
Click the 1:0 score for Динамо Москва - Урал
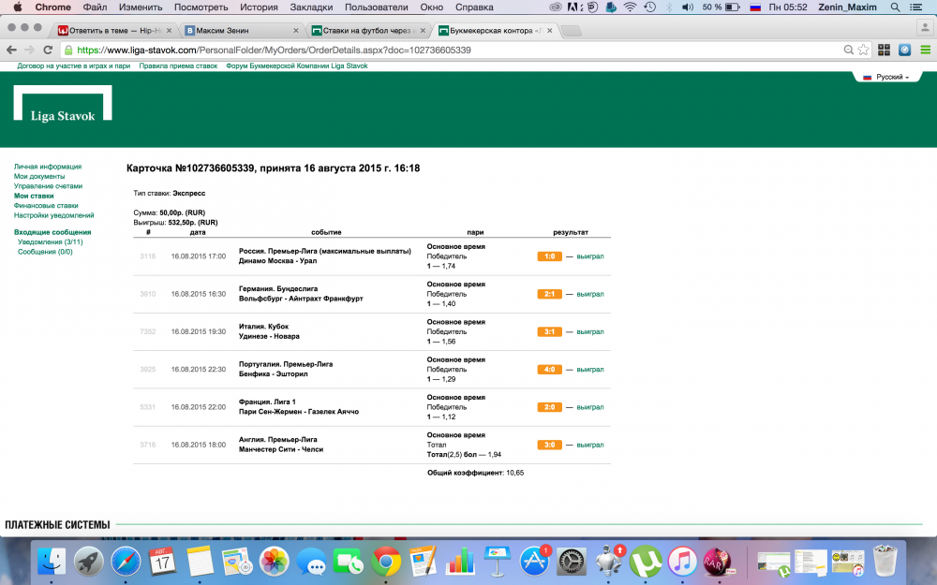click(x=549, y=256)
